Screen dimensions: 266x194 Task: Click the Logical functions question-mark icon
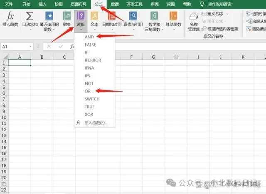click(81, 16)
